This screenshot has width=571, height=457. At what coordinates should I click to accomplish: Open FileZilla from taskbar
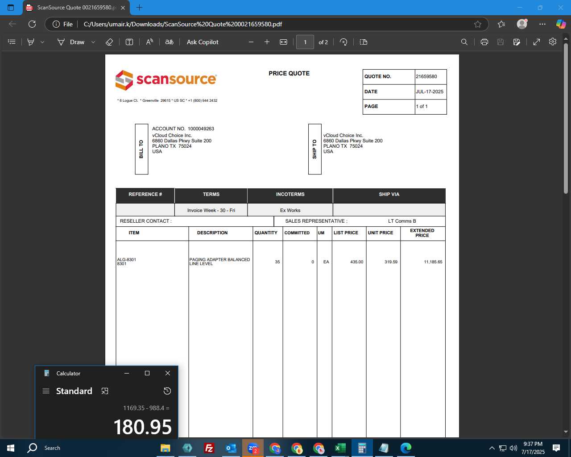point(209,448)
